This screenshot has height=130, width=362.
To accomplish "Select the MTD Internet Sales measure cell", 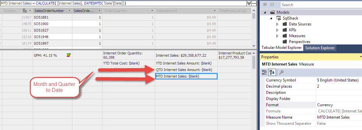I will [x=186, y=76].
